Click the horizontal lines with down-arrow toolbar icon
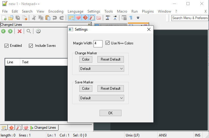209x138 pixels. pos(108,18)
